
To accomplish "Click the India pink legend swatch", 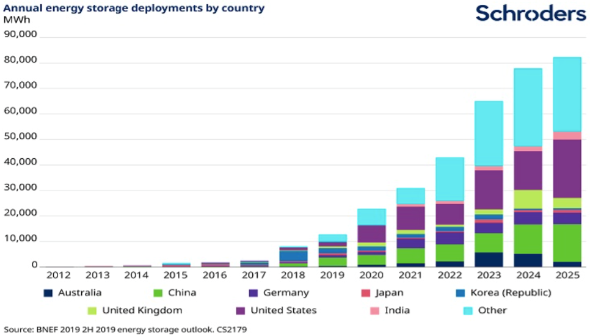I will coord(375,311).
